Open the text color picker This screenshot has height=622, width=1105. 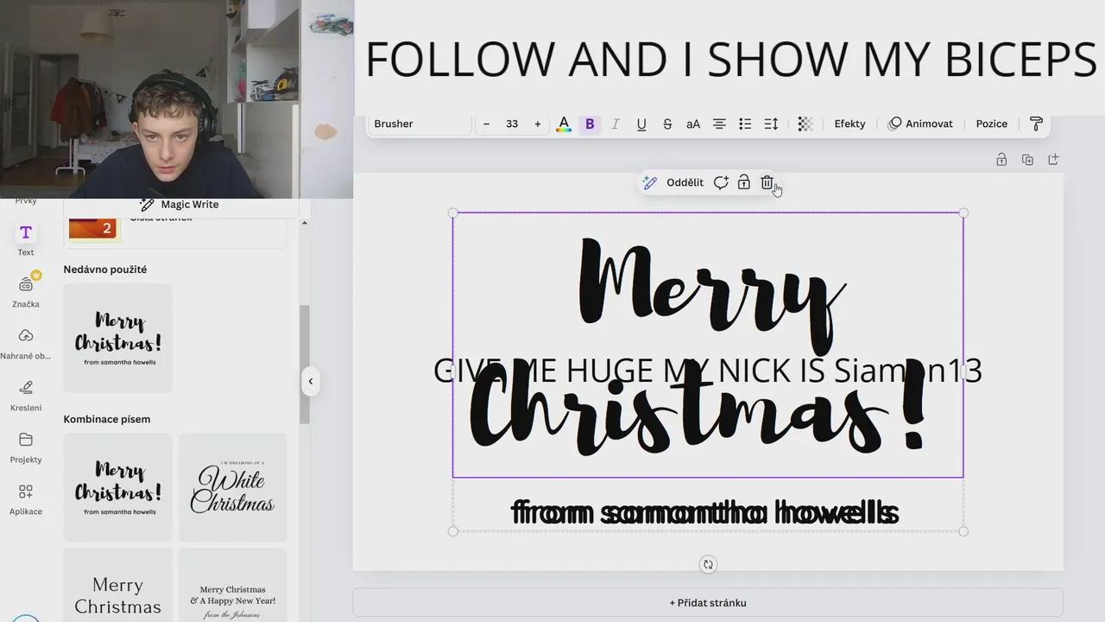point(564,124)
